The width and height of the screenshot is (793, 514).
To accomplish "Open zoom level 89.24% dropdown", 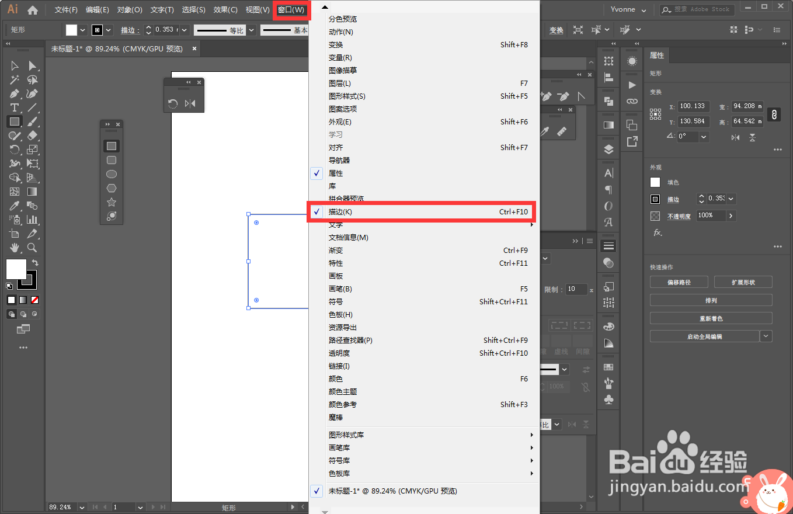I will coord(82,508).
